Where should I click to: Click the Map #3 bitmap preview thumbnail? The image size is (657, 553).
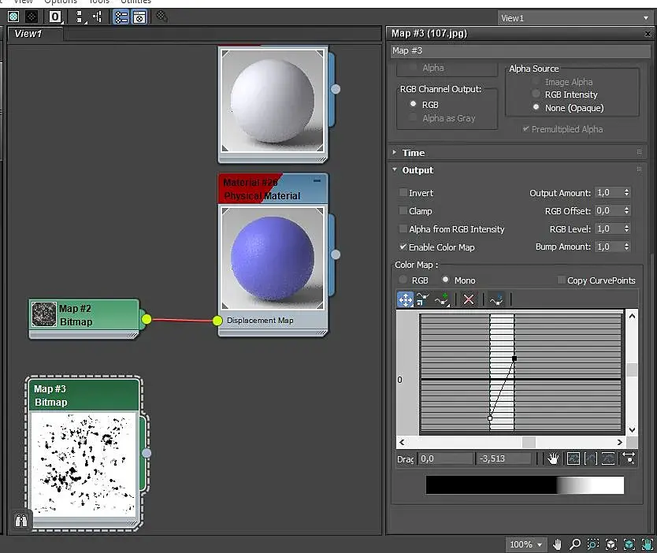[x=84, y=464]
